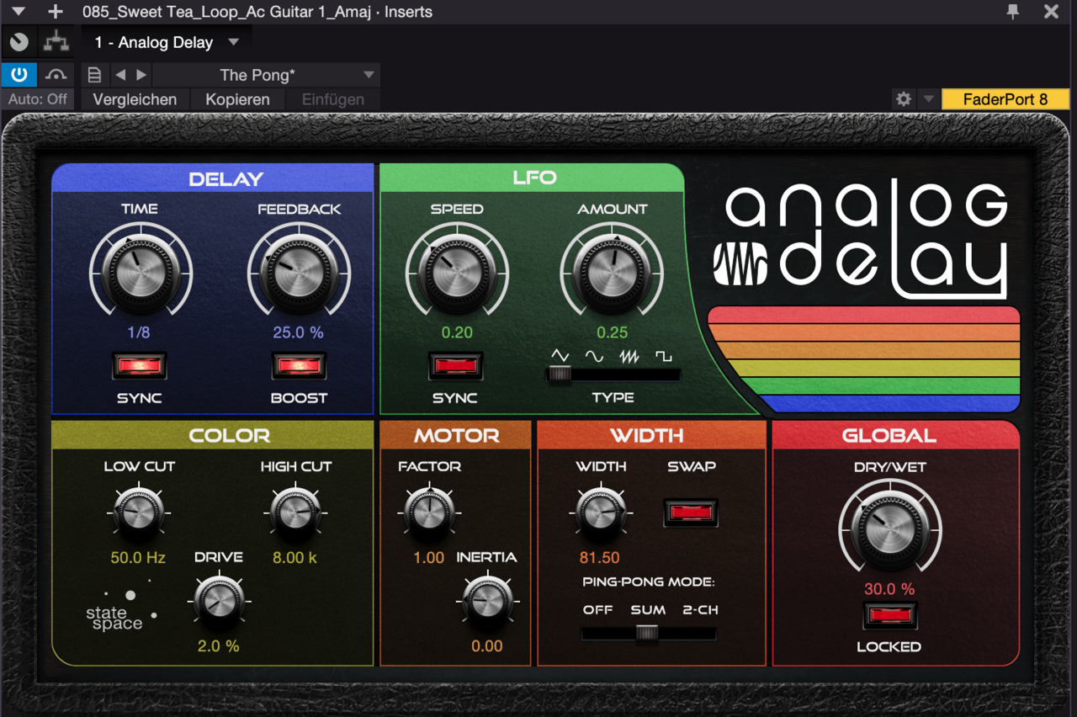
Task: Select the sine LFO waveform icon
Action: [x=594, y=356]
